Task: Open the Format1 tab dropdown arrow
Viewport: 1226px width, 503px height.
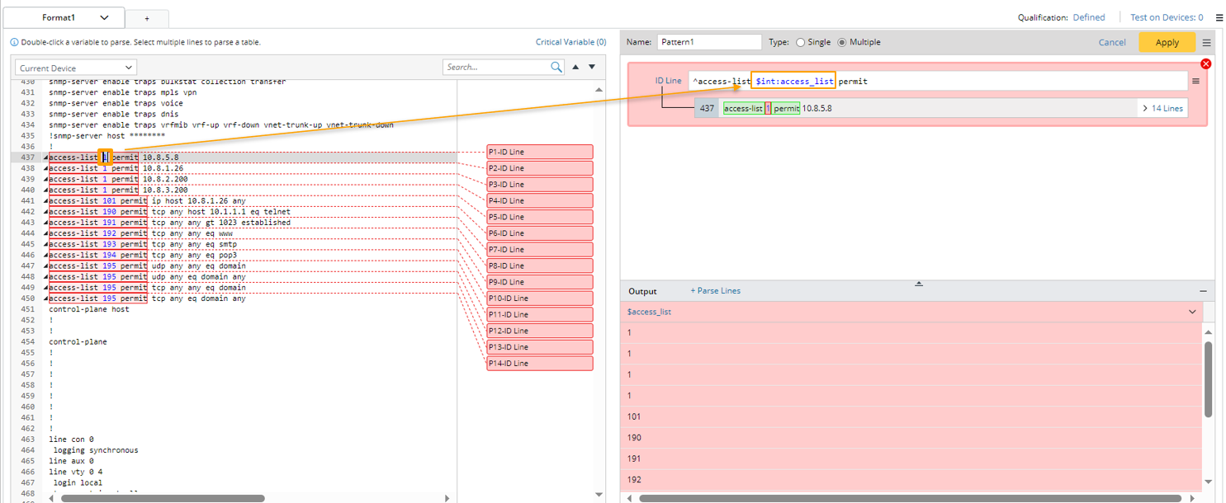Action: pyautogui.click(x=104, y=17)
